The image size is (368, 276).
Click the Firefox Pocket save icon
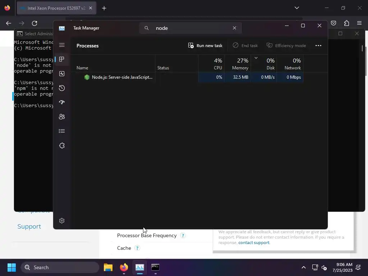(x=333, y=23)
